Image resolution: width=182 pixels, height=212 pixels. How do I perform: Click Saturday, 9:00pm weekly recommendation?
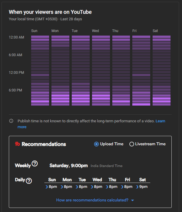click(69, 166)
